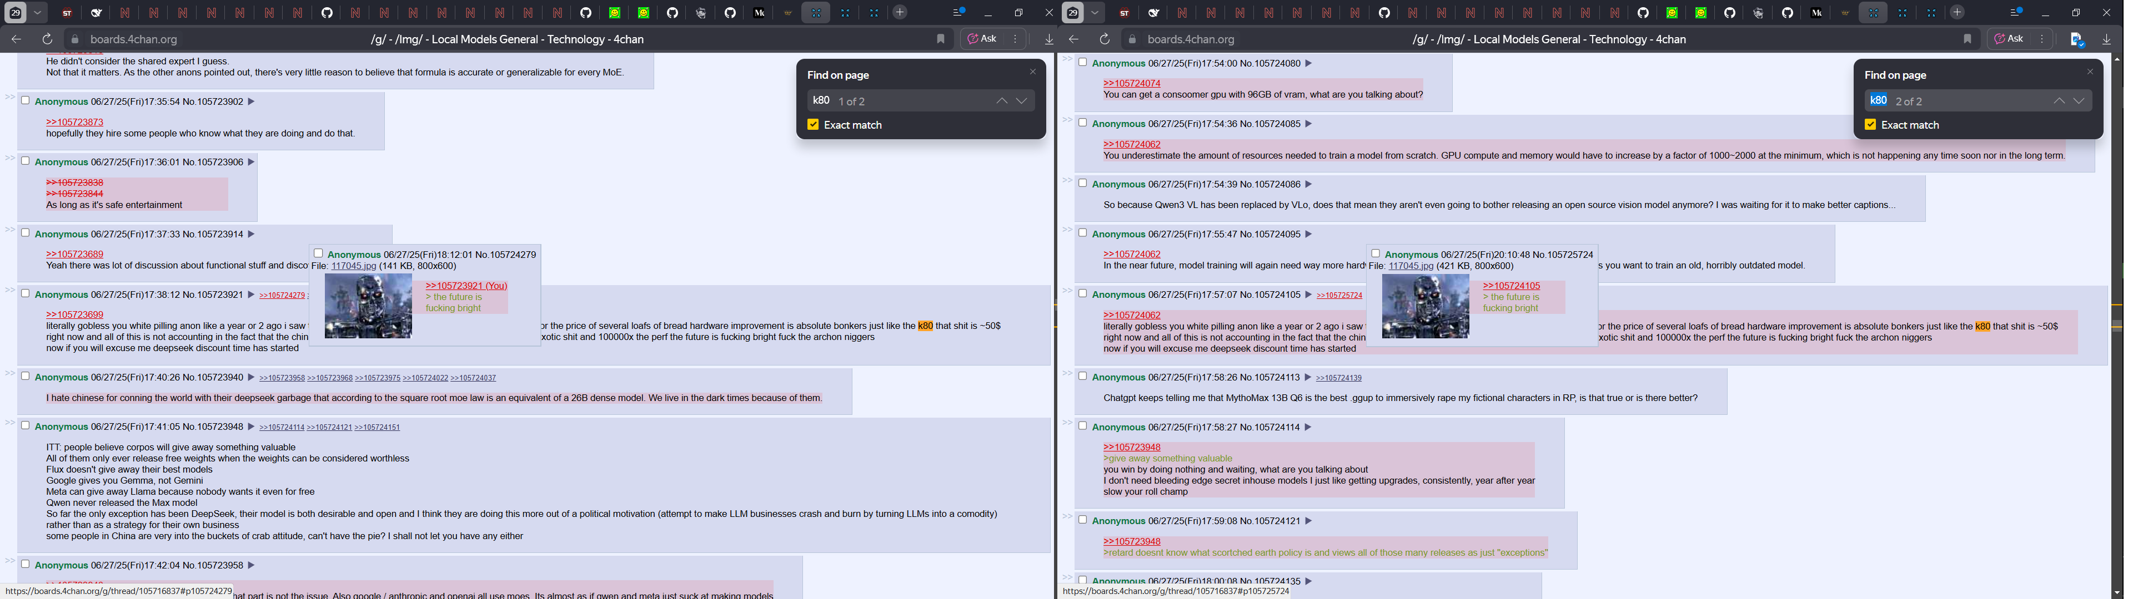Viewport: 2138px width, 599px height.
Task: Open the downloads icon in right window
Action: [2106, 39]
